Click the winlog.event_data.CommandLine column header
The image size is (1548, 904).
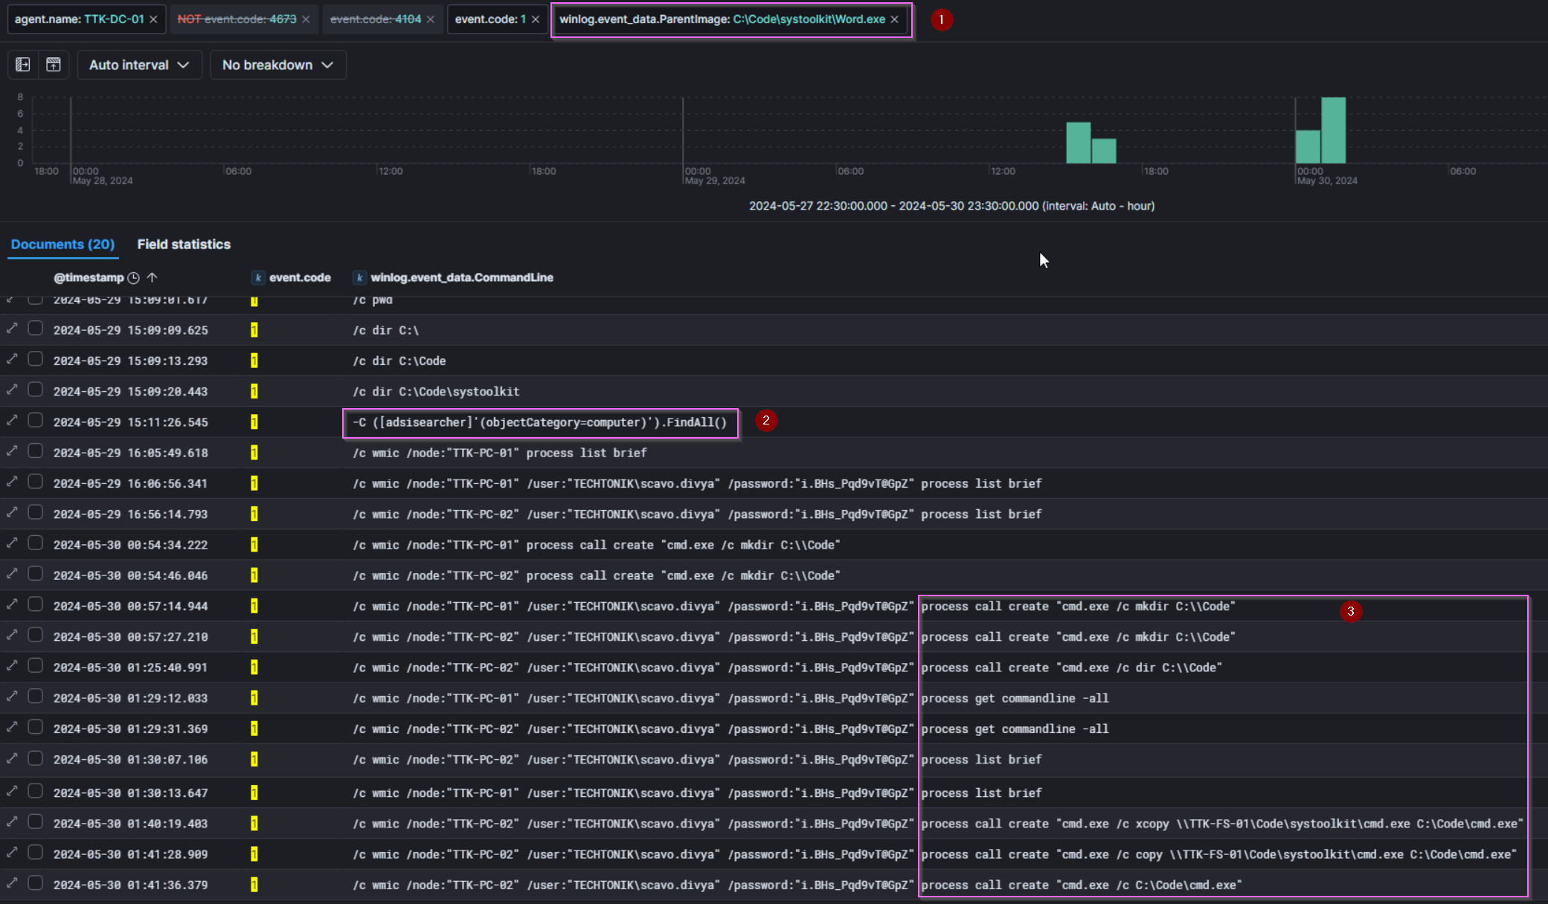click(x=461, y=277)
